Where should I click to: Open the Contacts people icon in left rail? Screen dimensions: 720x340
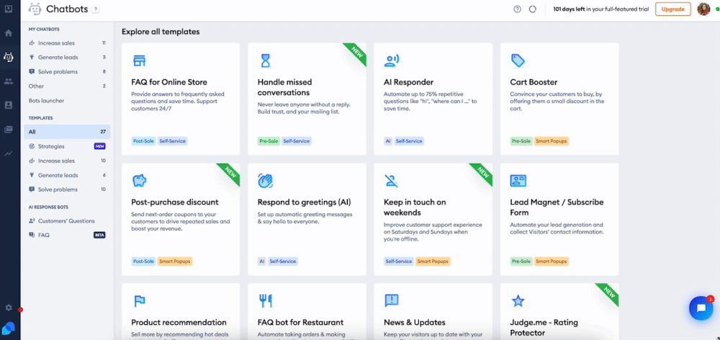(8, 81)
